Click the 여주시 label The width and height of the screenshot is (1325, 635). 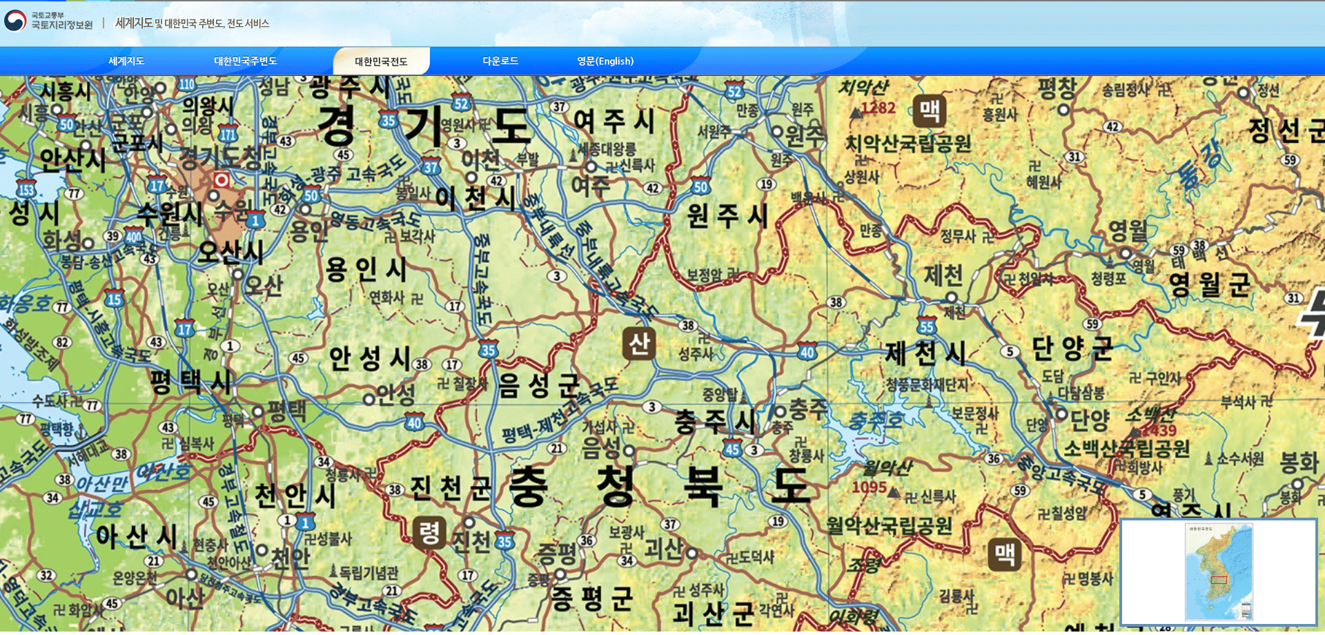pyautogui.click(x=614, y=121)
